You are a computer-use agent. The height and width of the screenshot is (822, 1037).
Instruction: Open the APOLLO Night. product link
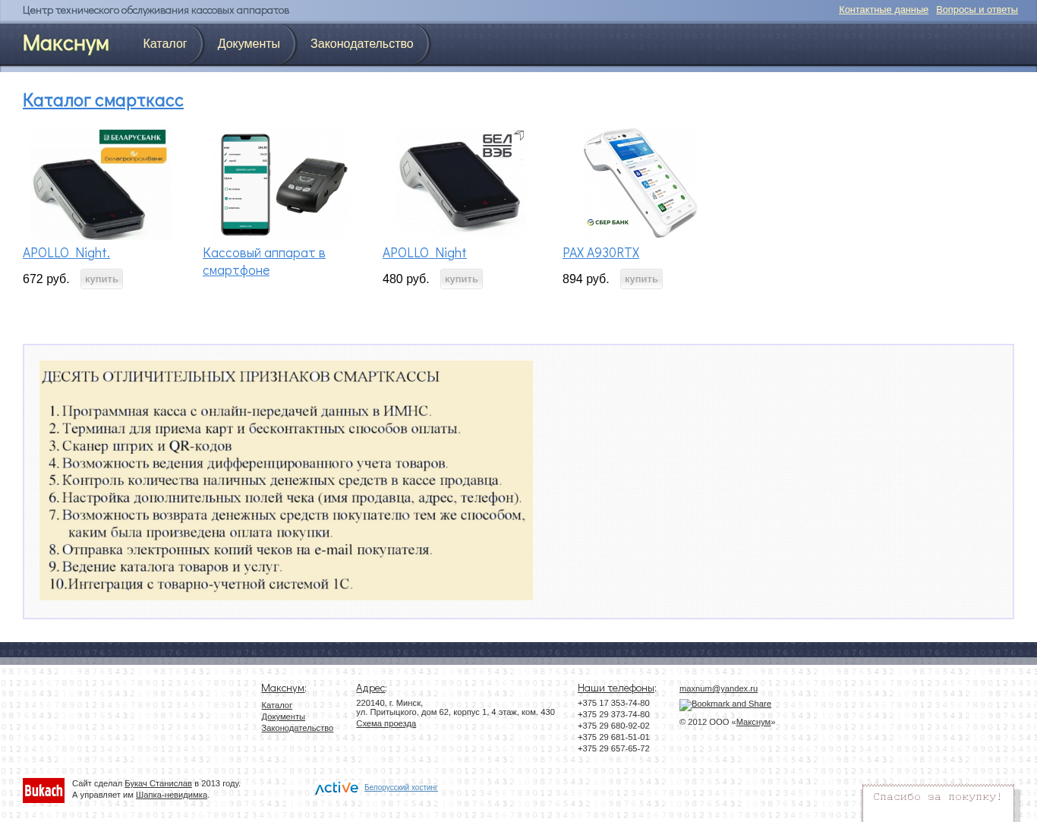pyautogui.click(x=66, y=253)
